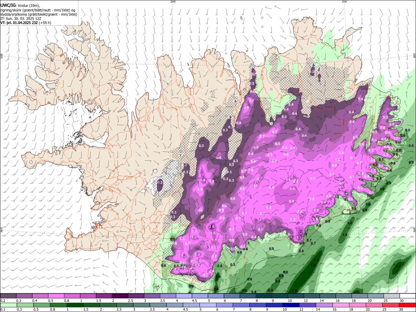This screenshot has width=416, height=312.
Task: Click the 'rigning/skúrir' legend description line
Action: pyautogui.click(x=38, y=10)
